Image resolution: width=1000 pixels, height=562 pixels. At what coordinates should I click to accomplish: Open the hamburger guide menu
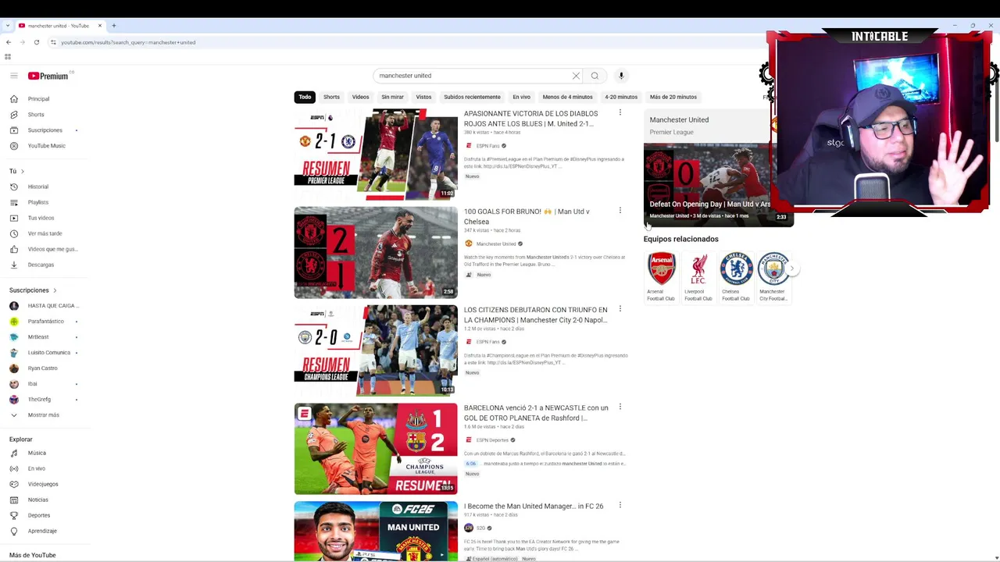[14, 76]
